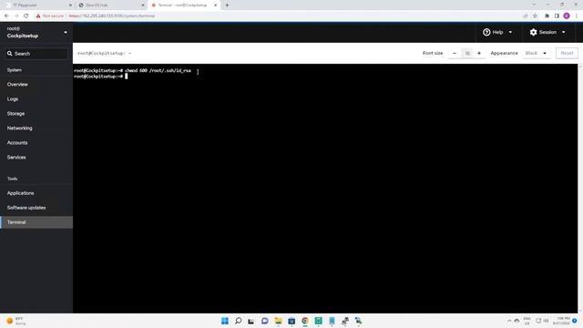This screenshot has height=328, width=583.
Task: Switch to the first browser tab
Action: pos(38,5)
